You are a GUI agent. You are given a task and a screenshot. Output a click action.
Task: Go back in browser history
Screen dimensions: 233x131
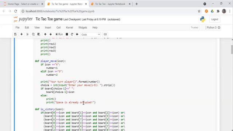(4, 11)
